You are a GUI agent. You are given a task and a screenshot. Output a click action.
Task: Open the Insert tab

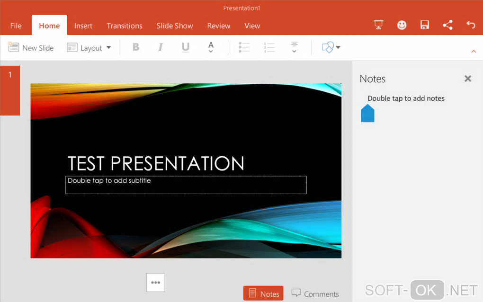[x=83, y=26]
